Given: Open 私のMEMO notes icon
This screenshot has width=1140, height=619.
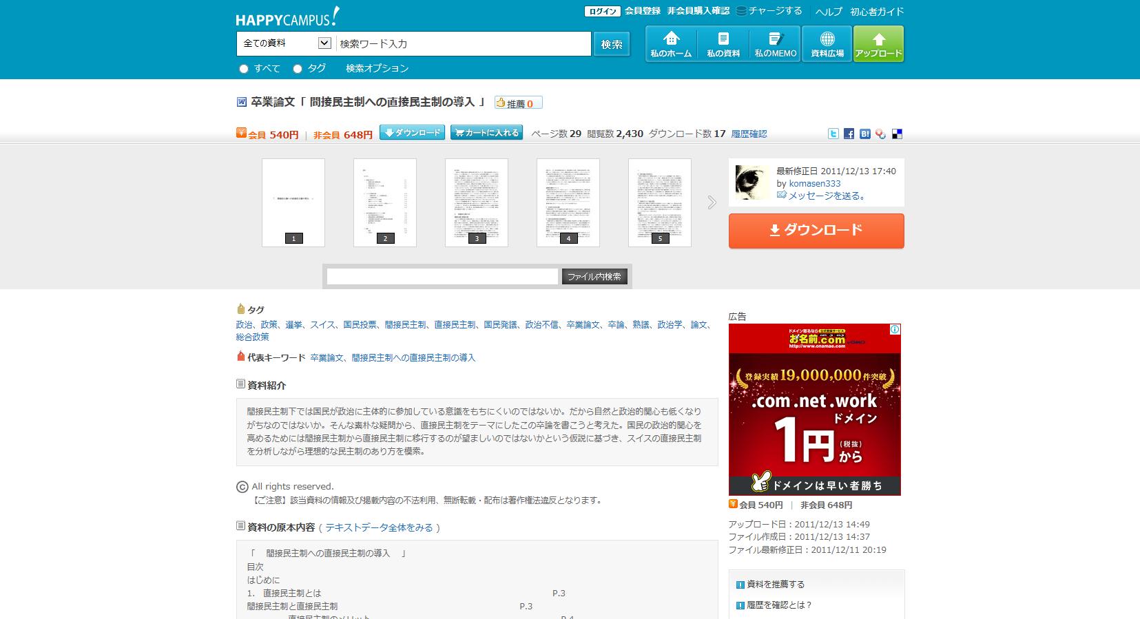Looking at the screenshot, I should (x=775, y=44).
